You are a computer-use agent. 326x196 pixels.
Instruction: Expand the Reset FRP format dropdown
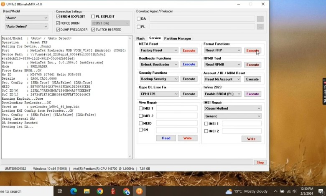pos(223,50)
